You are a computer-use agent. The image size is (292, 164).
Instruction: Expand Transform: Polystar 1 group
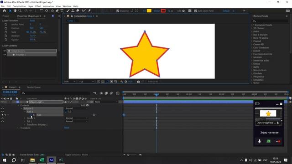[x=25, y=124]
